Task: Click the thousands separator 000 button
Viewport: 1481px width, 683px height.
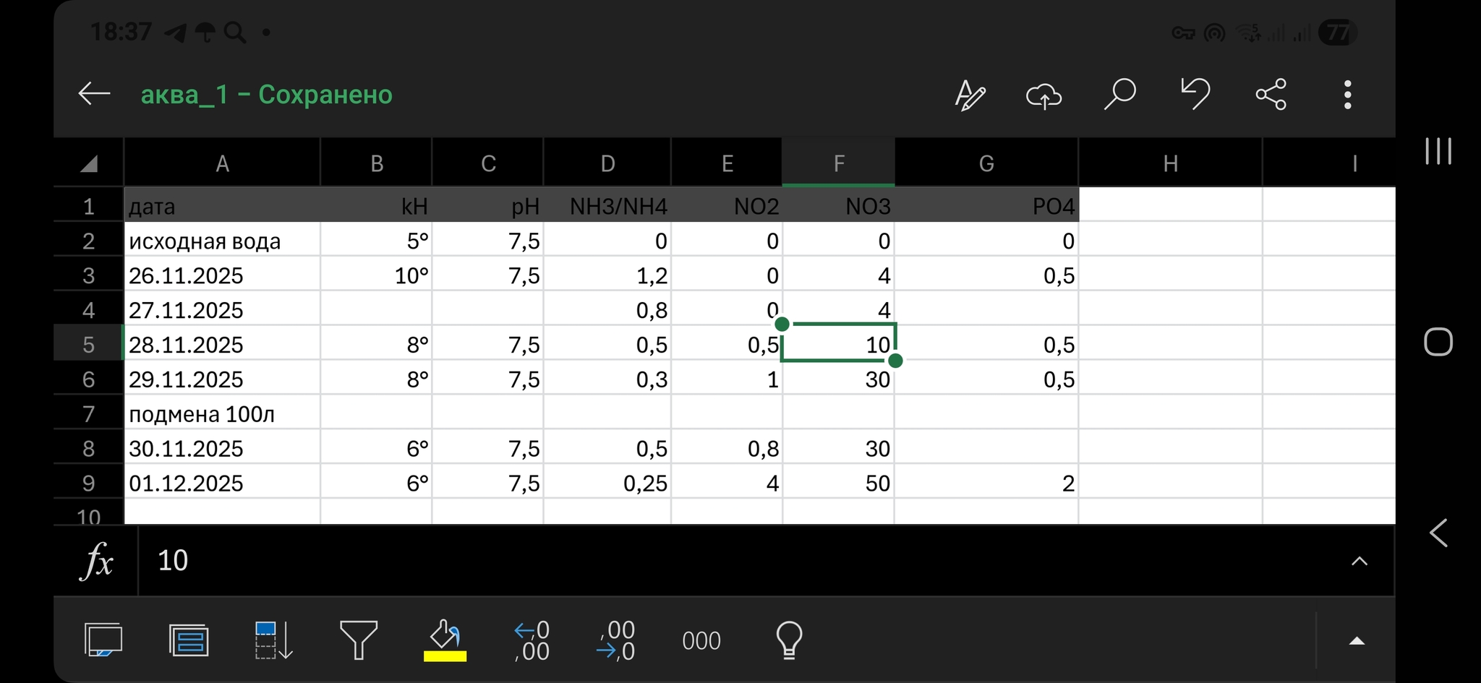Action: [x=701, y=641]
